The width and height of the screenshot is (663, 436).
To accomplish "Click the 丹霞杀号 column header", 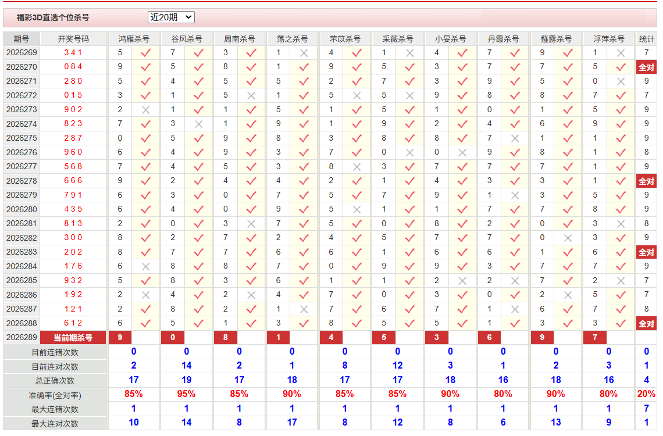I will (503, 39).
